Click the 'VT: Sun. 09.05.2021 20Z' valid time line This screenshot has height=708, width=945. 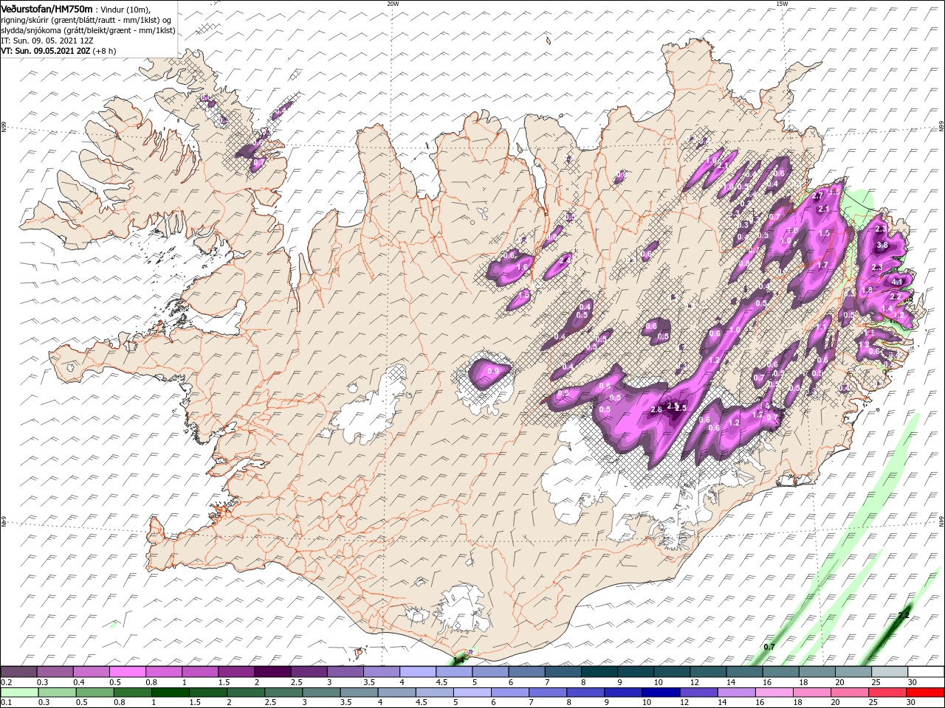click(47, 51)
